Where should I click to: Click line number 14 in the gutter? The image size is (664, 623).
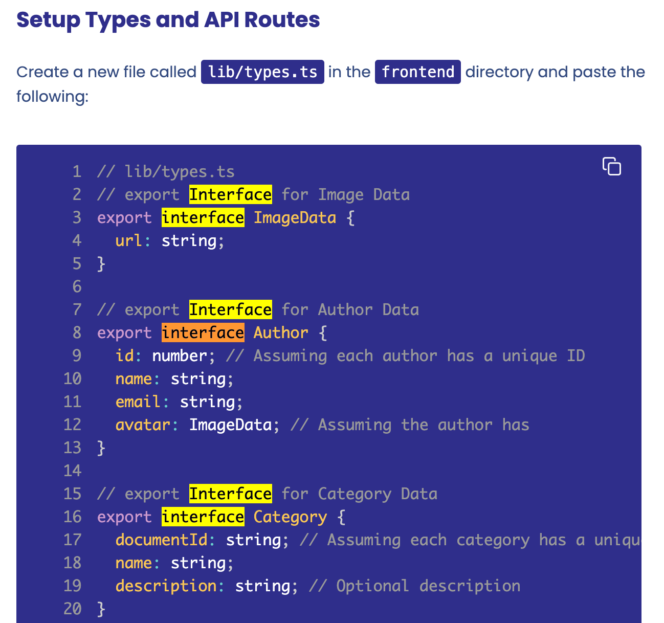(x=73, y=471)
